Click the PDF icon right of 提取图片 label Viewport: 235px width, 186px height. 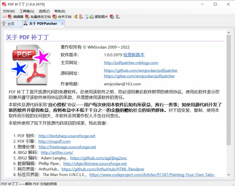pyautogui.click(x=112, y=16)
